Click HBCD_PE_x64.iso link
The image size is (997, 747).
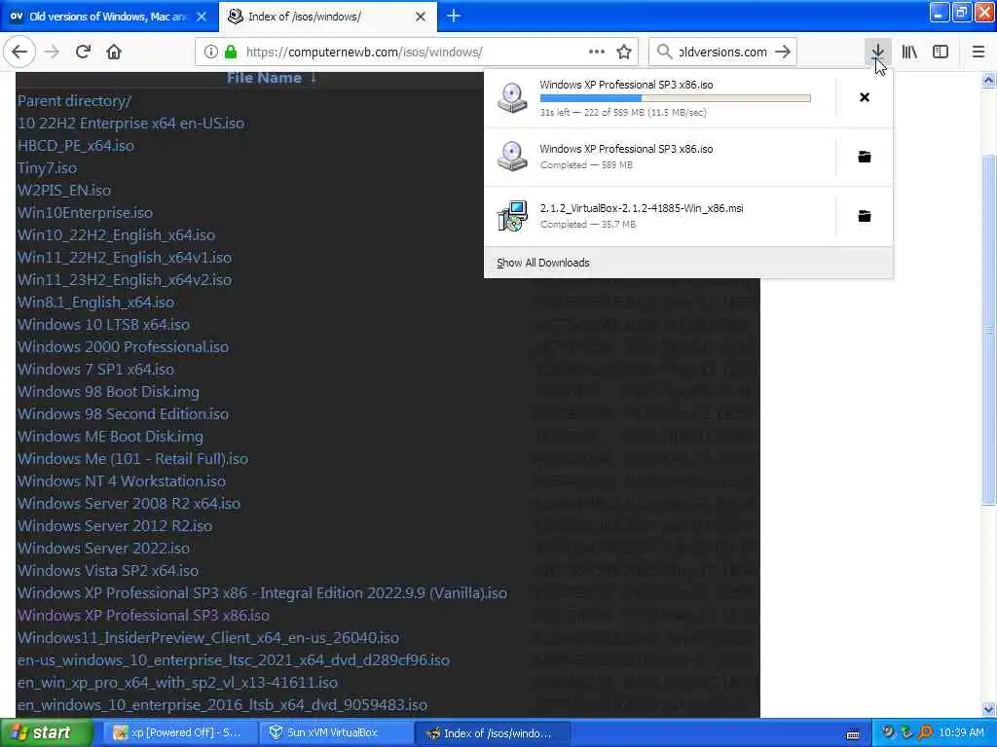click(76, 146)
